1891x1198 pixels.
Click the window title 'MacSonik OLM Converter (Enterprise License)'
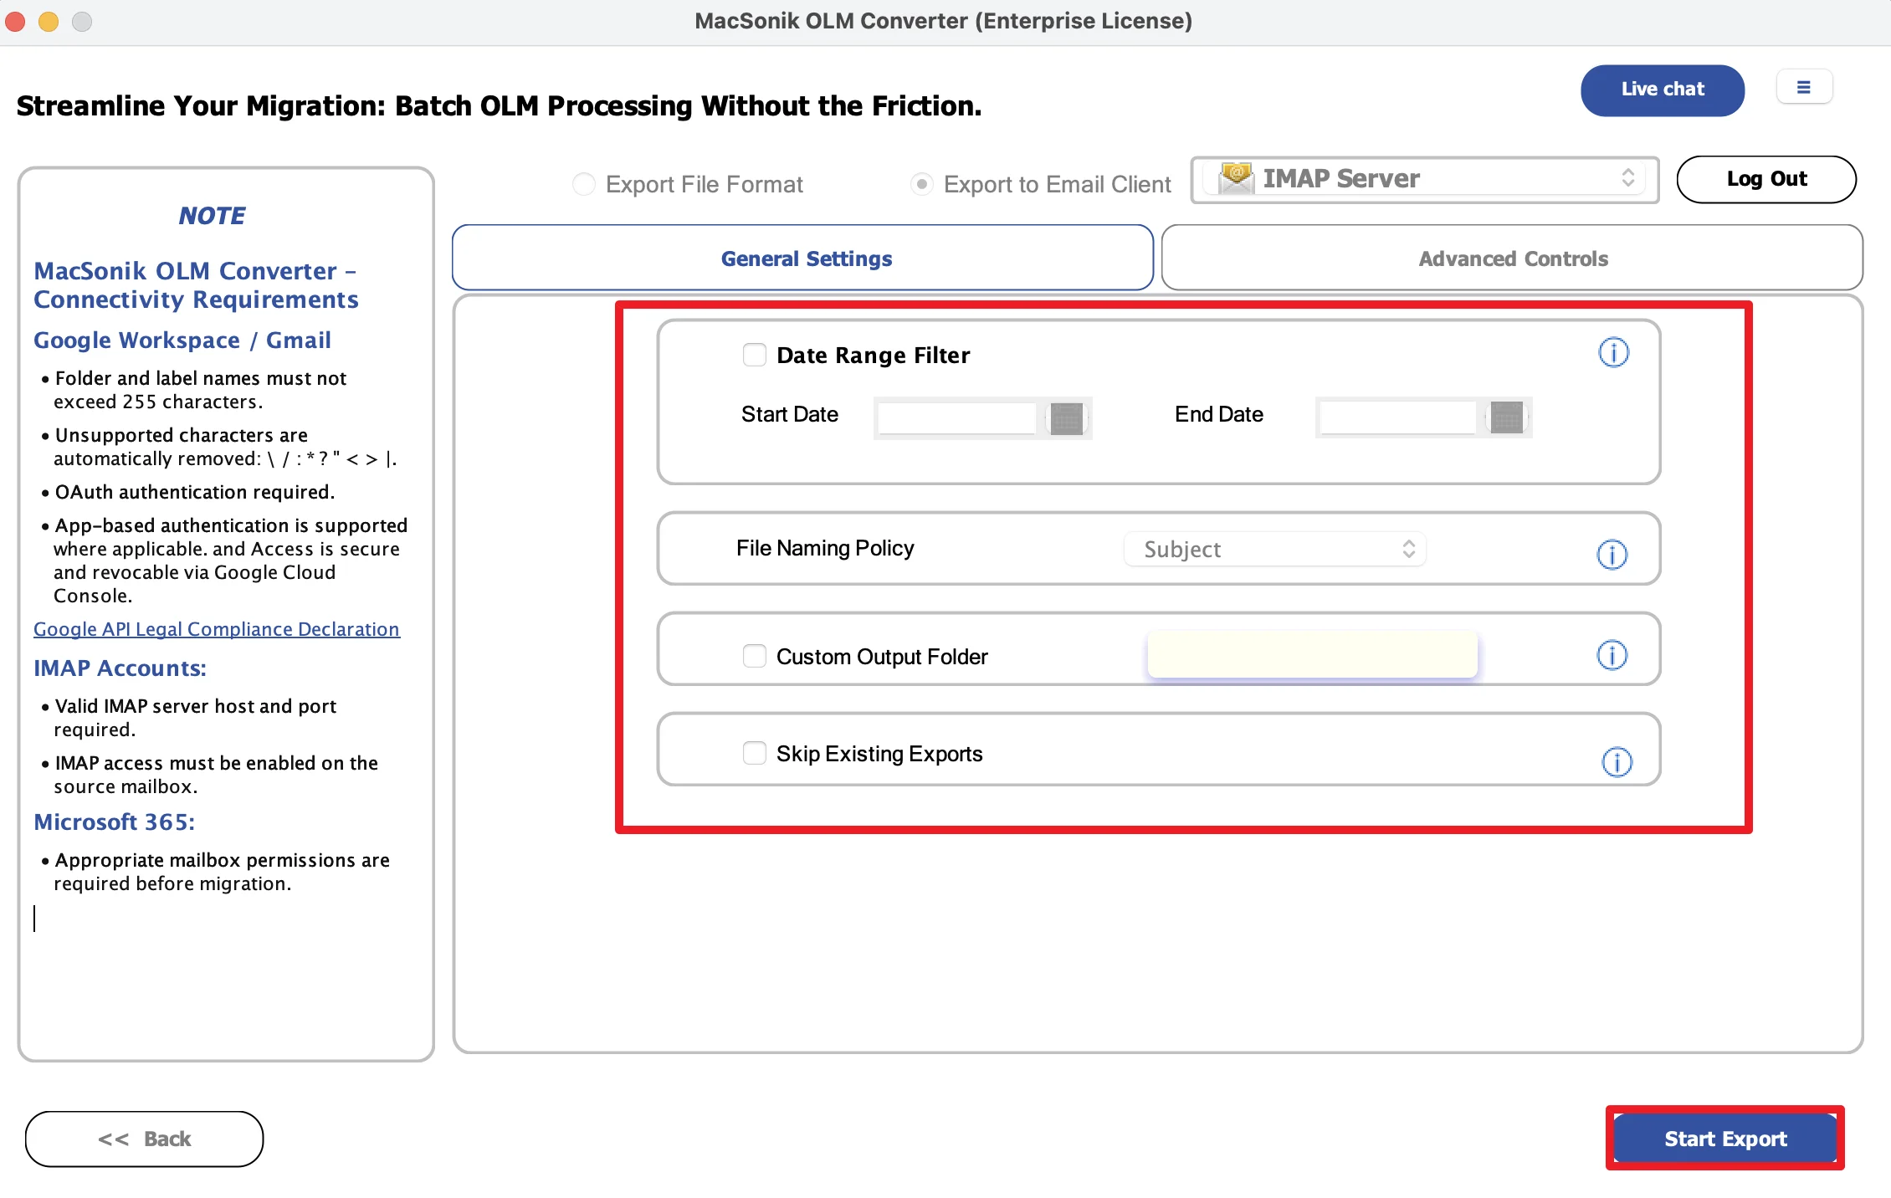(x=943, y=21)
